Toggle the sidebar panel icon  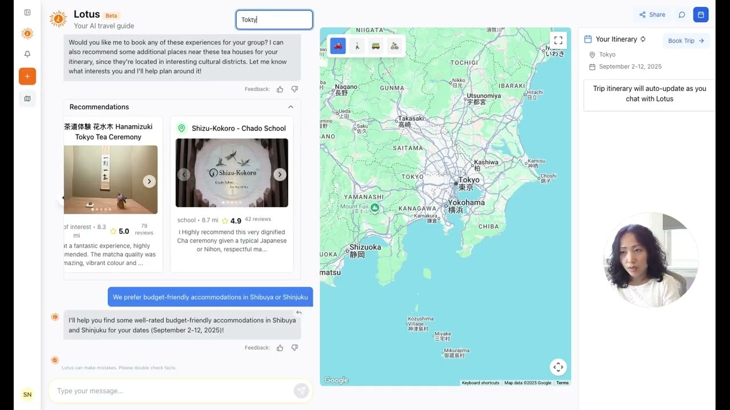27,13
